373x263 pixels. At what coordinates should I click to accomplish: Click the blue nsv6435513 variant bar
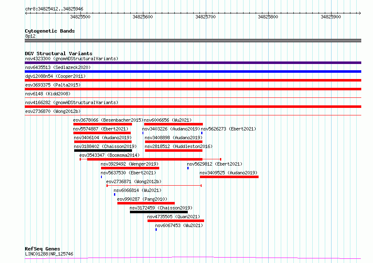193,71
